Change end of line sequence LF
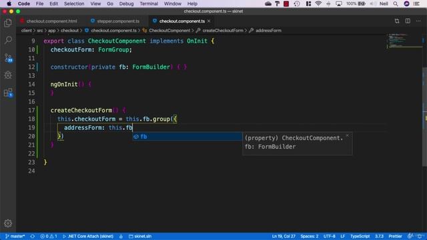 (342, 236)
